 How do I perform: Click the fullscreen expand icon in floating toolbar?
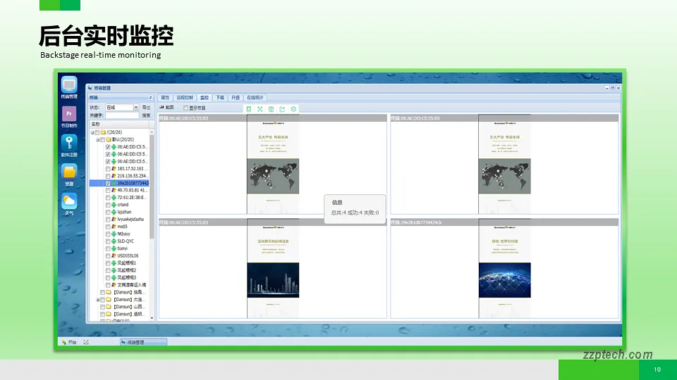pos(260,109)
